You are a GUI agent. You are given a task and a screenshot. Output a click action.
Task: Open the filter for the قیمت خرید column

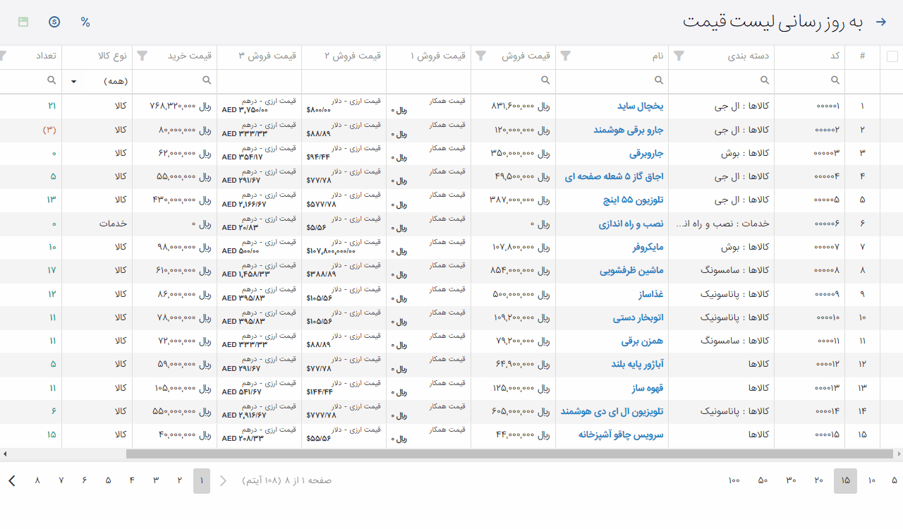click(143, 56)
